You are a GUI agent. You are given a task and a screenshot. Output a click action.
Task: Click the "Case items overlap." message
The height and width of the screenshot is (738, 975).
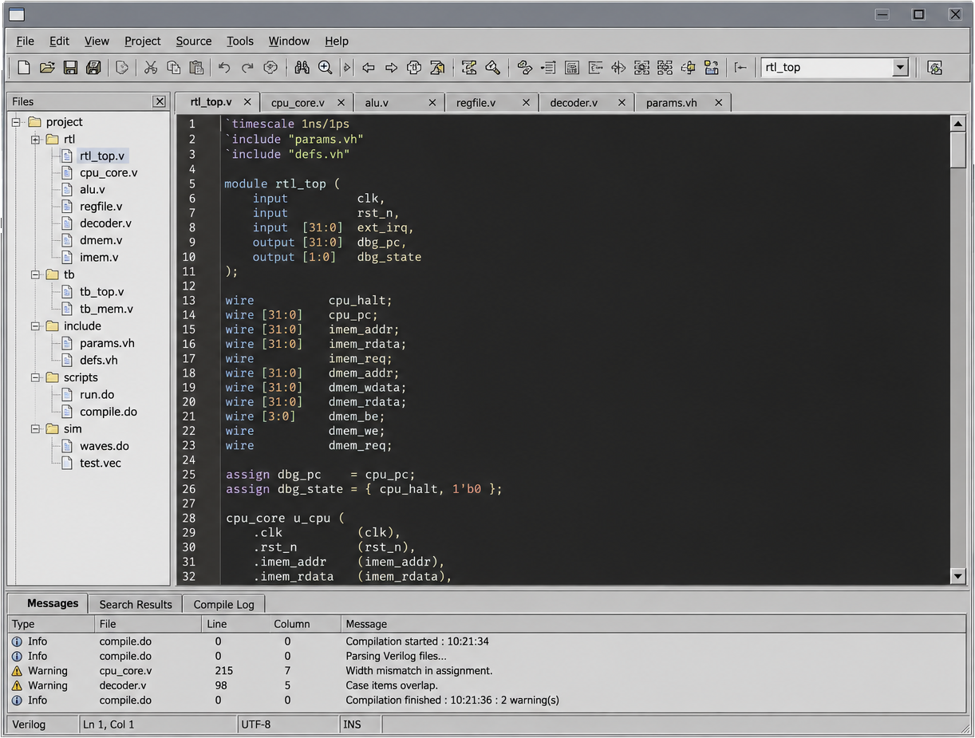pos(392,685)
